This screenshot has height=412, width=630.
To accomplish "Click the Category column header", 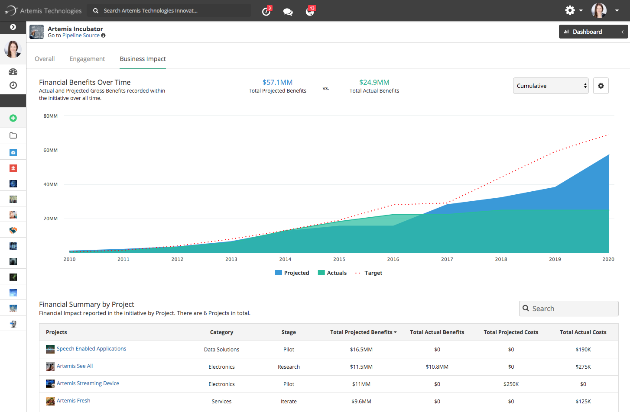I will tap(221, 332).
